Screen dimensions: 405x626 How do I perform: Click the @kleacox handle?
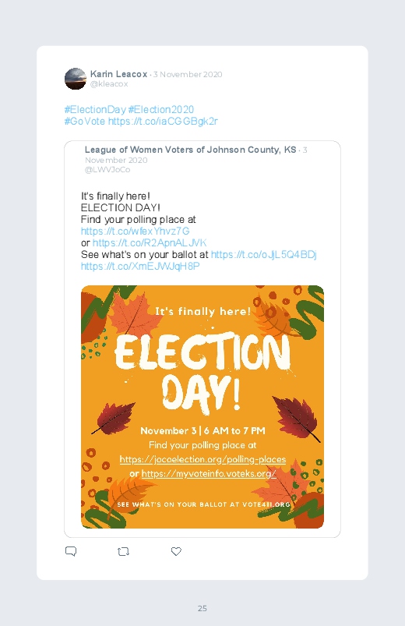109,84
